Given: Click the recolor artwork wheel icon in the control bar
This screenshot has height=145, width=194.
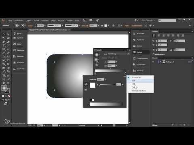Looking at the screenshot, I should click(113, 25).
